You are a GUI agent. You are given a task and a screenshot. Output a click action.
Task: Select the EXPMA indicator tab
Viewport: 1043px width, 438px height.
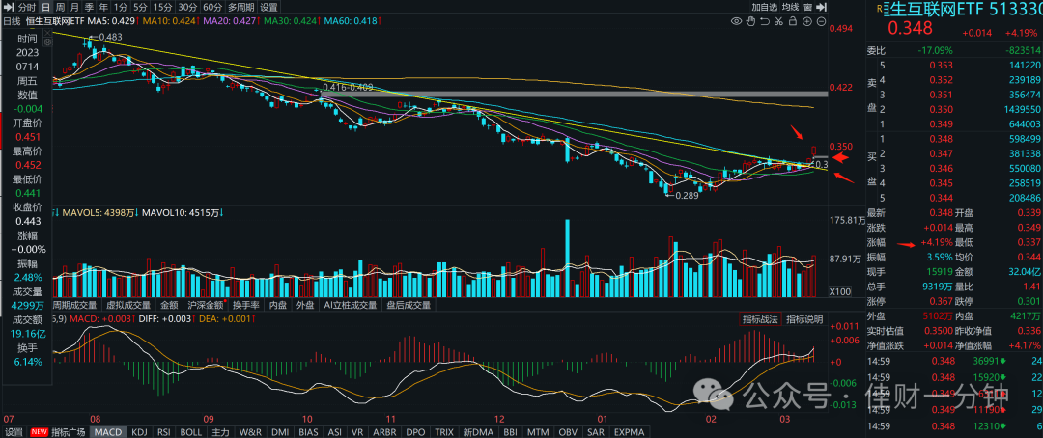[629, 432]
